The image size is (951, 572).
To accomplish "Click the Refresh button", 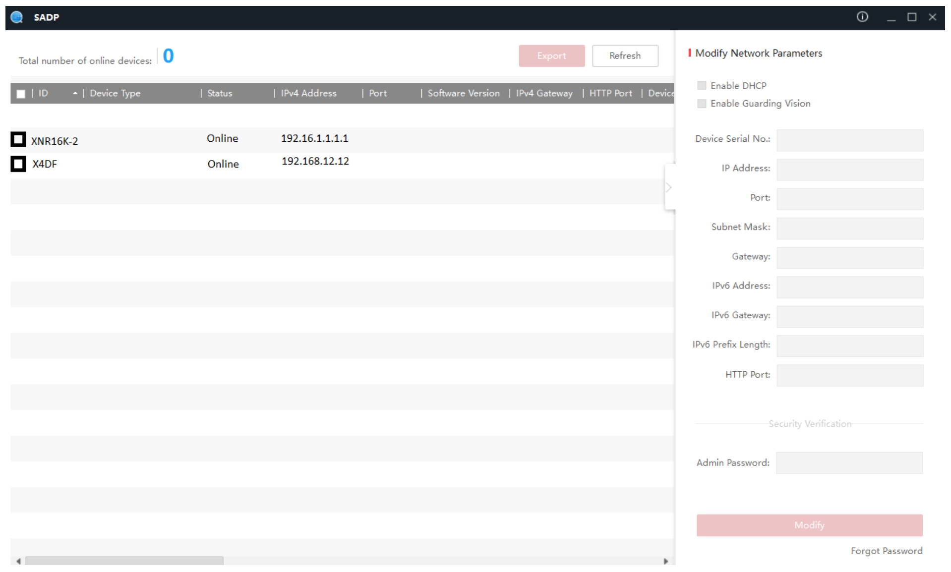I will 625,56.
